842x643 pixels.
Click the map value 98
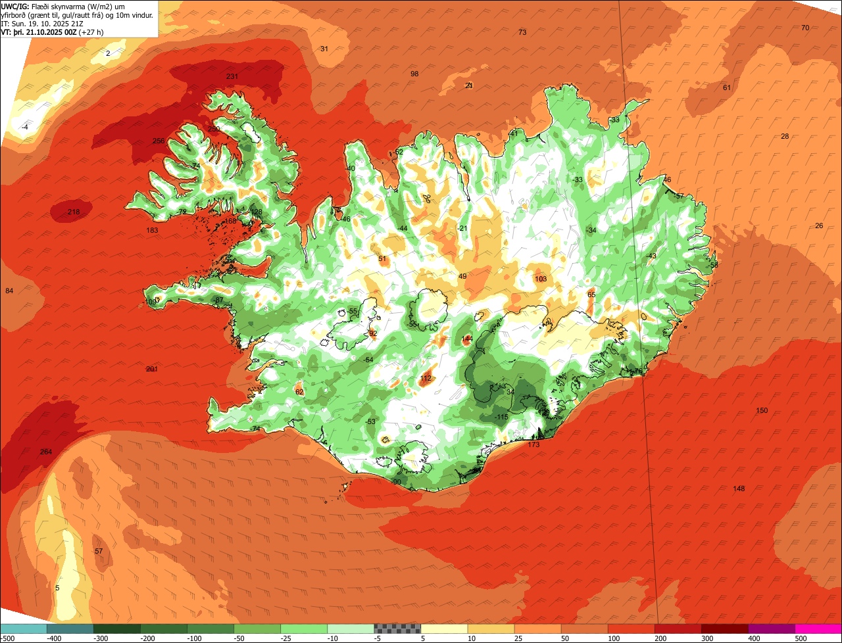tap(414, 74)
